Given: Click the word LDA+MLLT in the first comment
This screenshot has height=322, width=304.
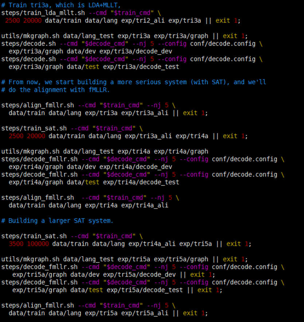Looking at the screenshot, I should click(x=103, y=5).
